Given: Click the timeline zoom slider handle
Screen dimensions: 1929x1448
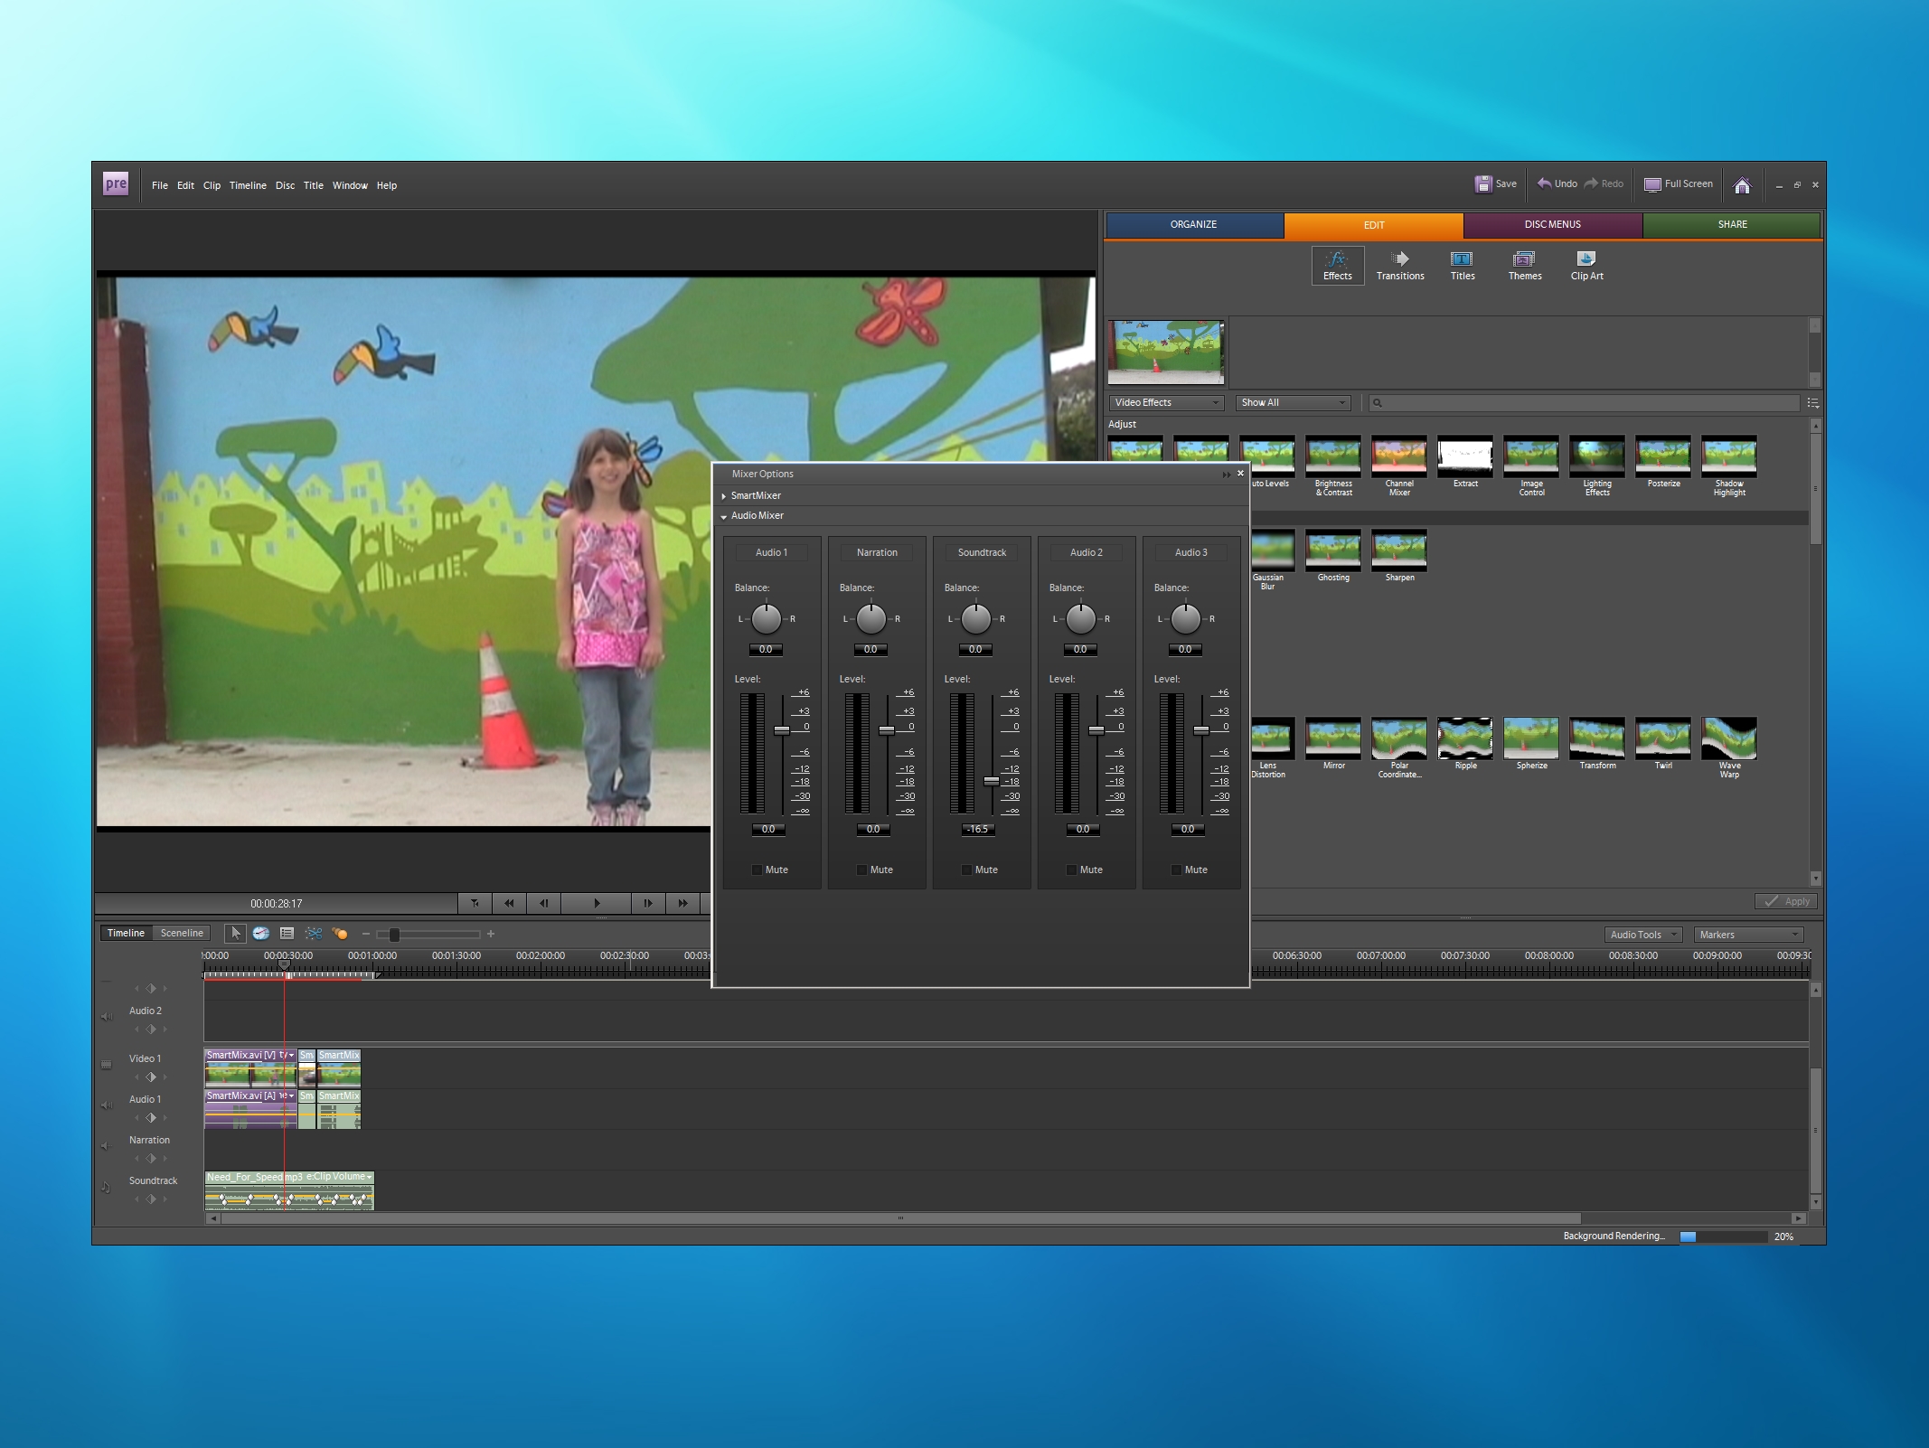Looking at the screenshot, I should [394, 934].
